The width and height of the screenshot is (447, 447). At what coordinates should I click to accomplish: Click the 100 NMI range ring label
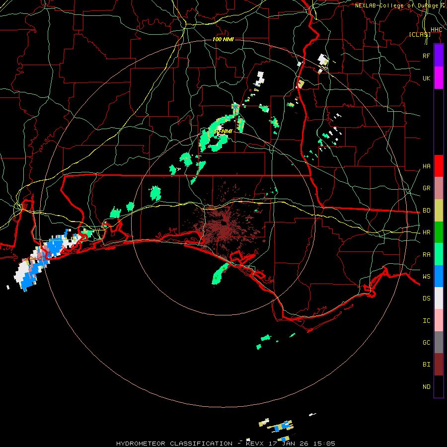(223, 39)
